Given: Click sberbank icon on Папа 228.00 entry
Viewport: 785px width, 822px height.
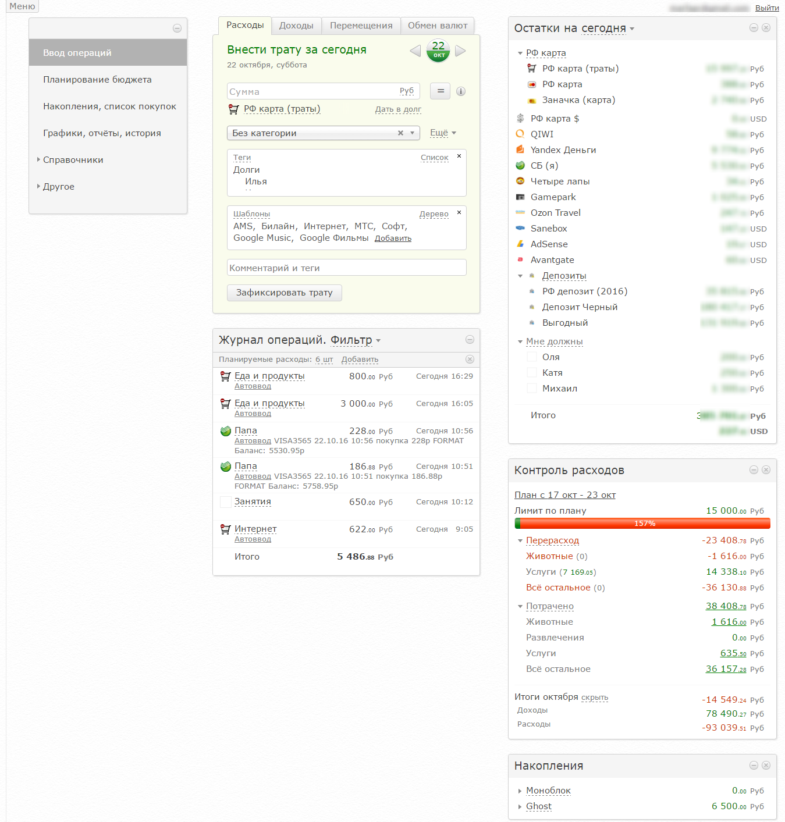Looking at the screenshot, I should click(226, 431).
